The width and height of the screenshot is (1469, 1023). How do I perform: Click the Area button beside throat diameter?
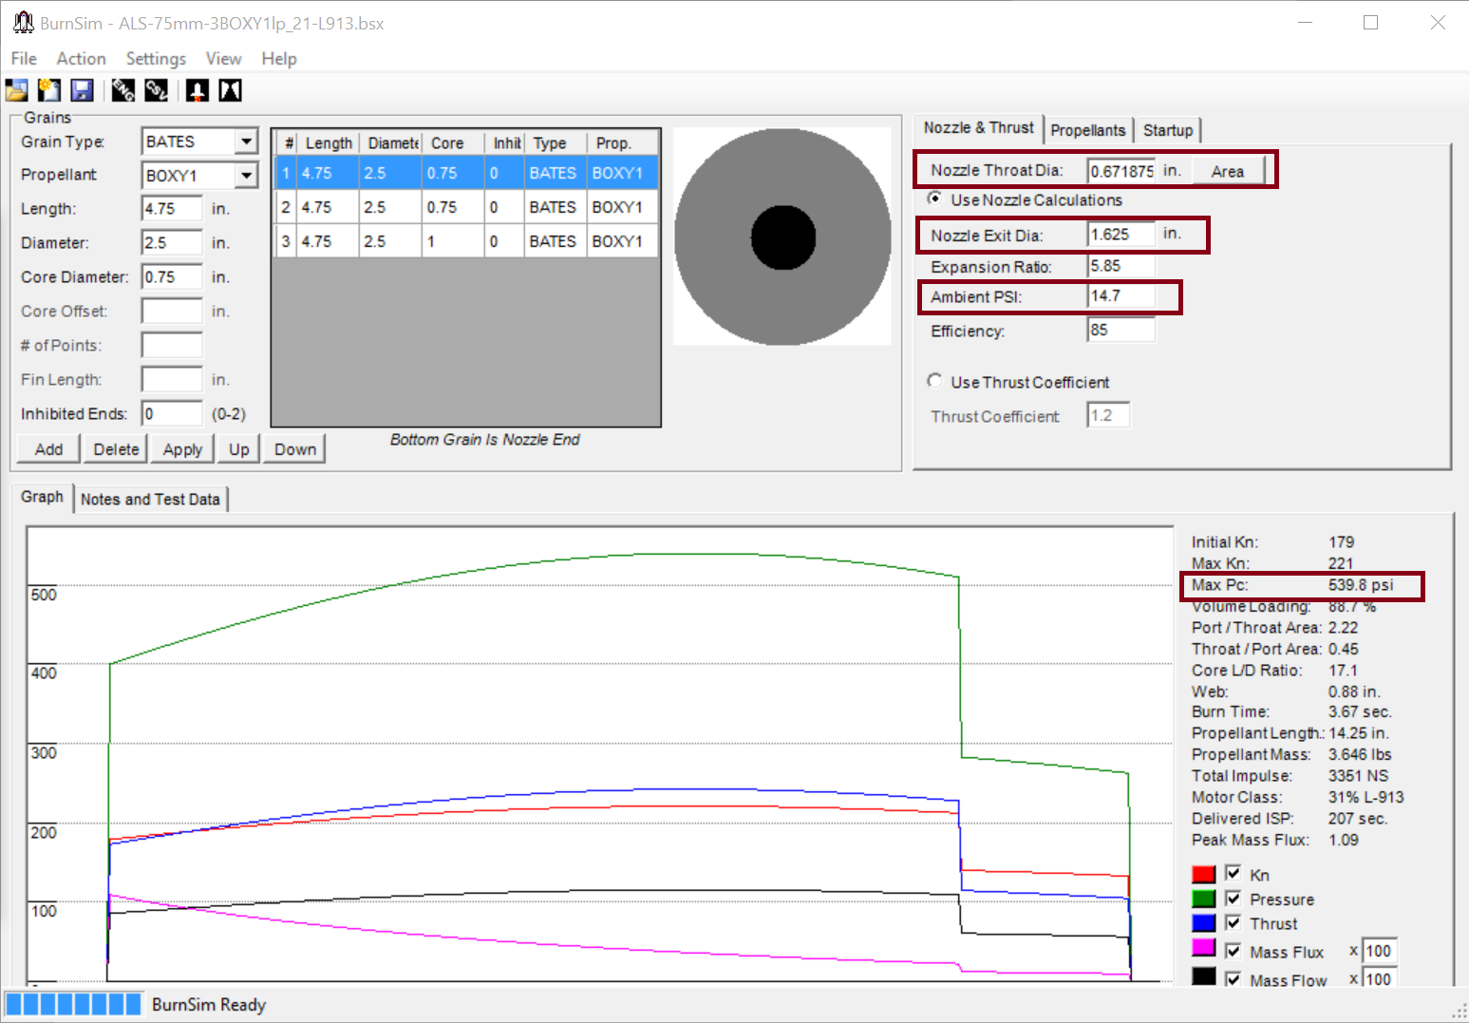point(1227,171)
